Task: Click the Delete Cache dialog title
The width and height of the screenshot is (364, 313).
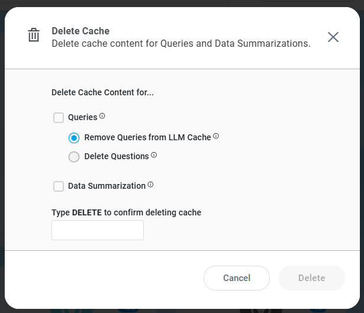Action: coord(80,31)
